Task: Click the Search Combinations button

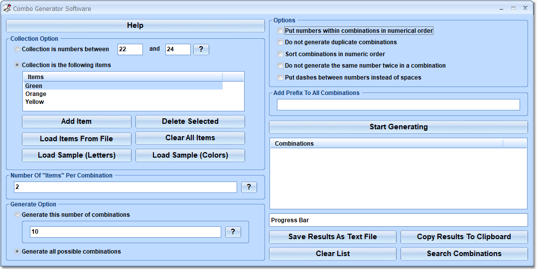Action: (464, 254)
